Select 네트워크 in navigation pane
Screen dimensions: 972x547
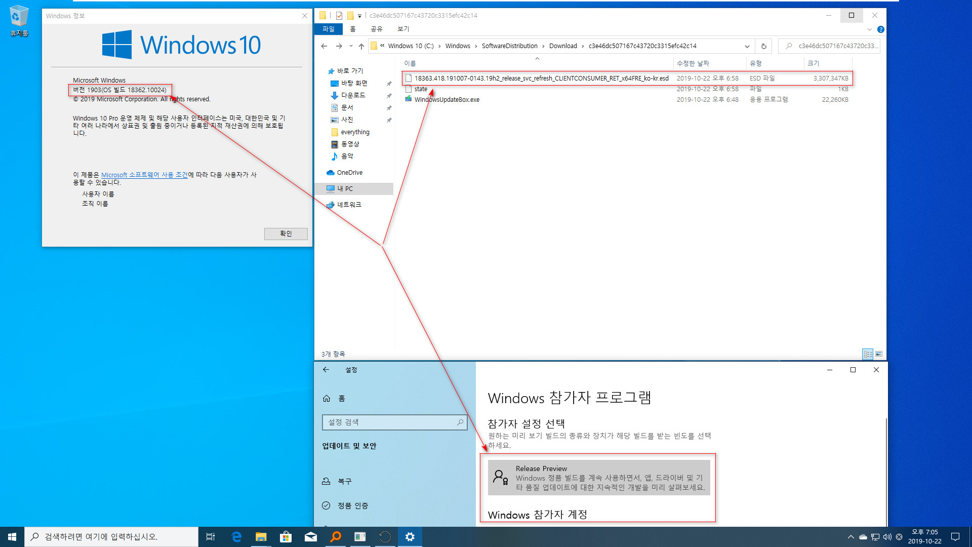click(x=349, y=205)
